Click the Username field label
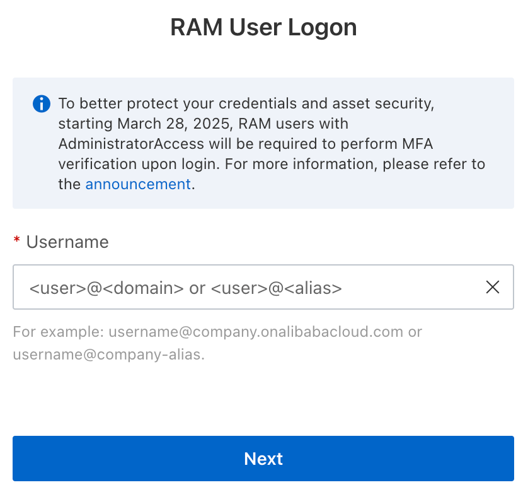528x497 pixels. click(67, 242)
